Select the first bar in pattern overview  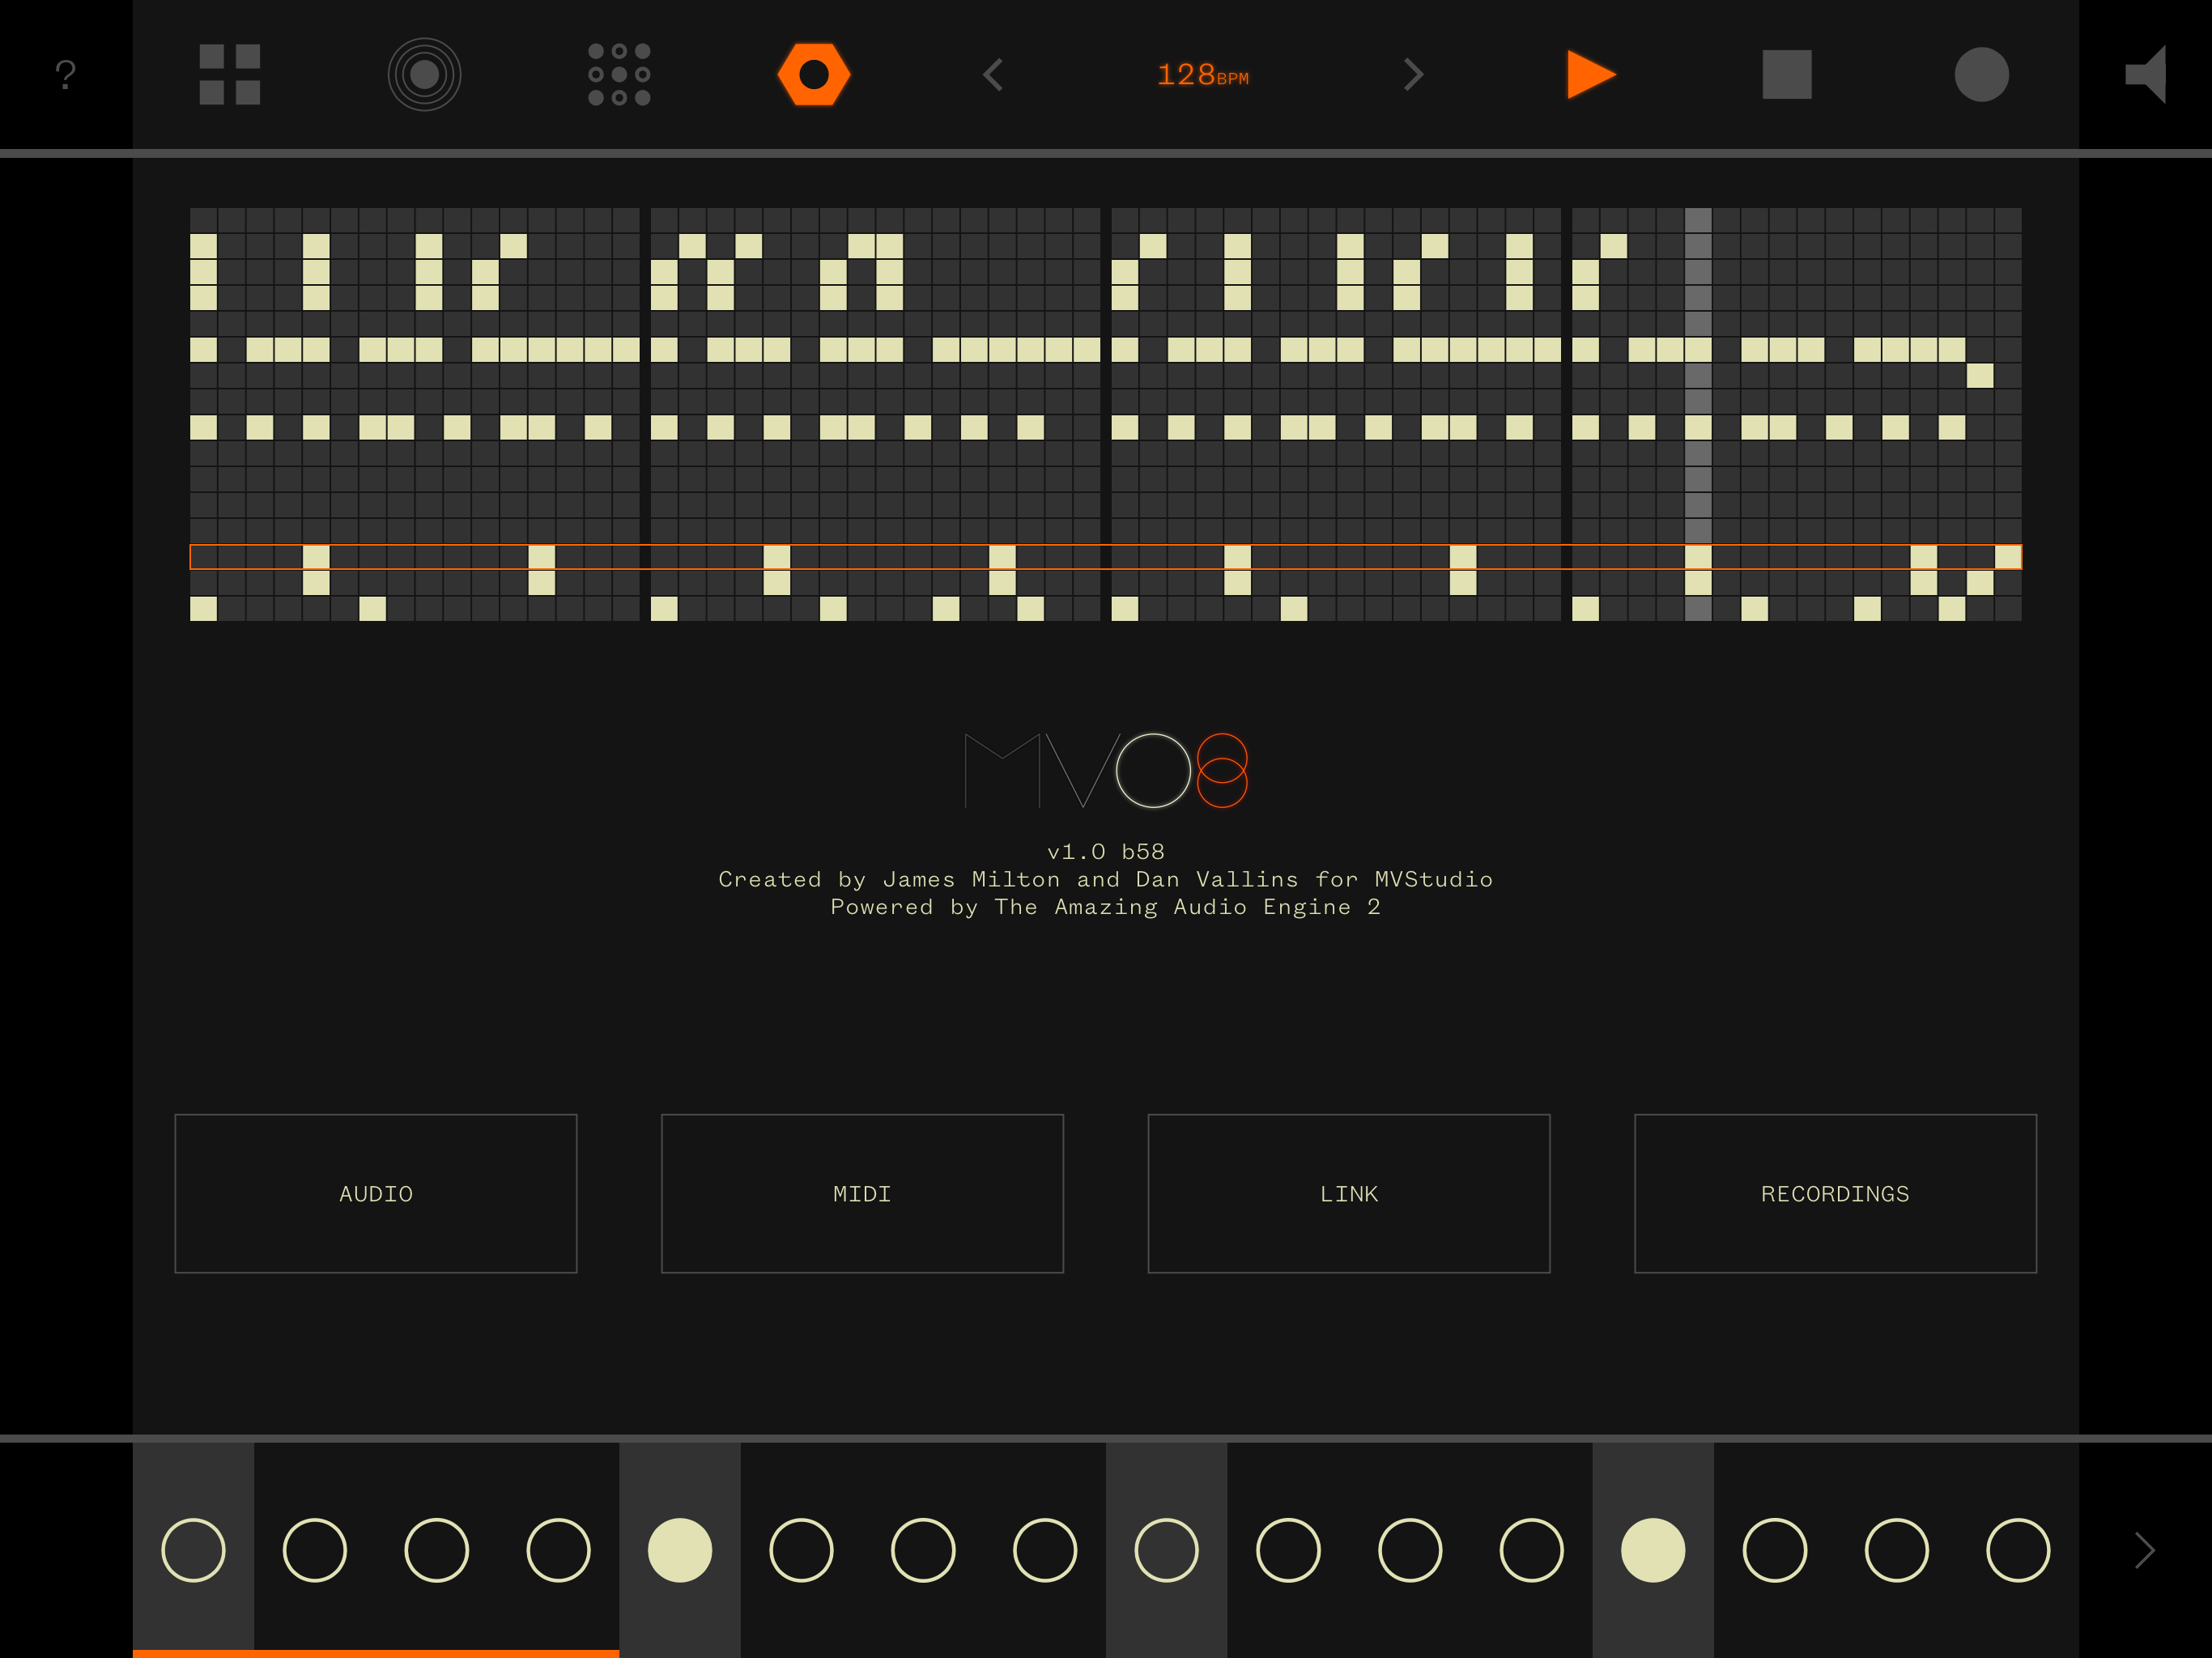pos(415,414)
